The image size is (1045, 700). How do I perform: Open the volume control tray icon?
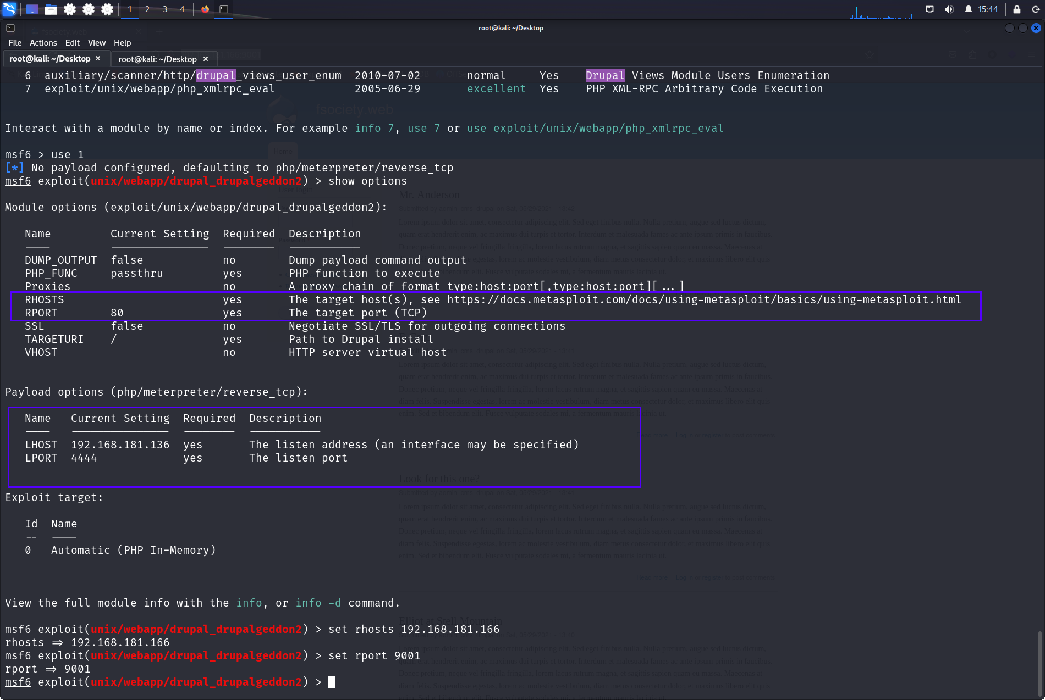(x=949, y=9)
